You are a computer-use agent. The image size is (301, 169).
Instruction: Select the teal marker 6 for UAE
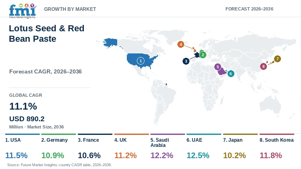tap(231, 73)
